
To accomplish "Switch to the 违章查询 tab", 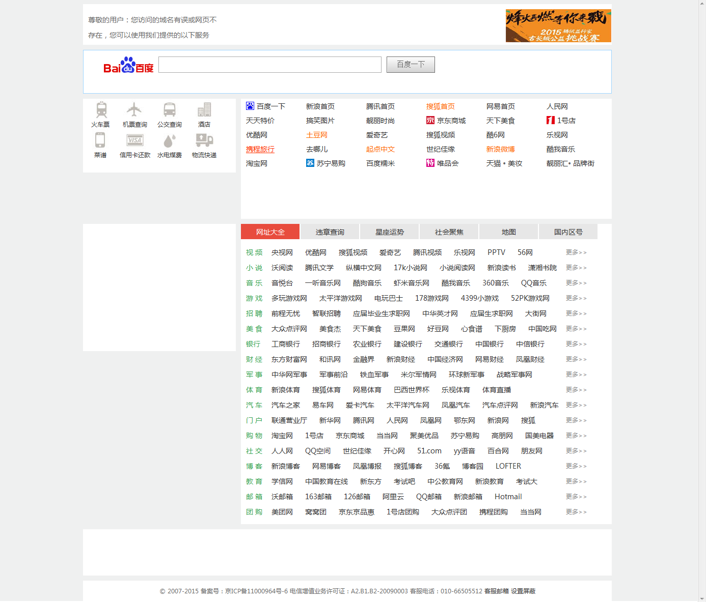I will (x=330, y=232).
